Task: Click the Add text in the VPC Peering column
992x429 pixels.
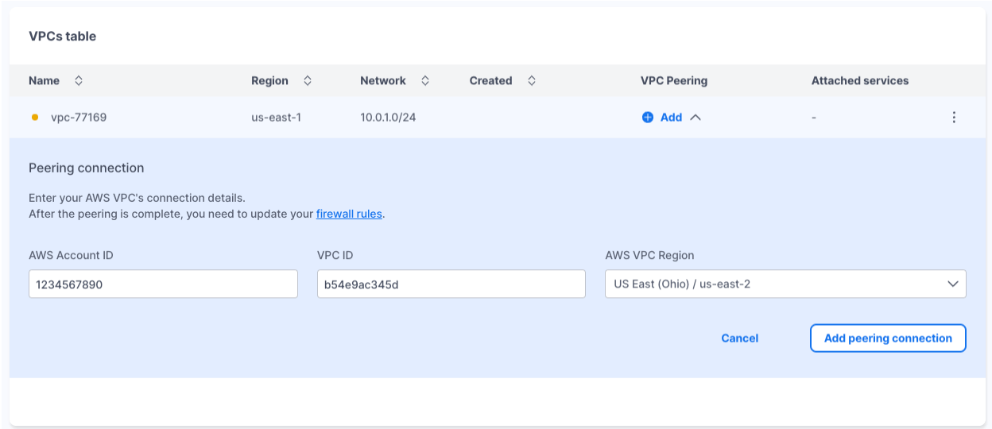Action: (x=671, y=118)
